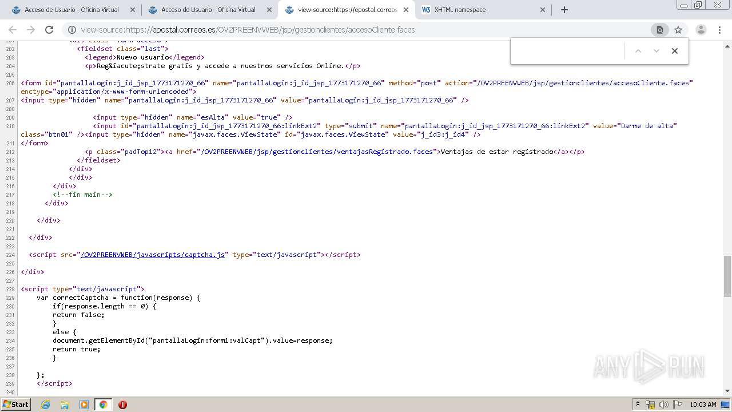Click the address bar URL
Viewport: 732px width, 412px height.
click(x=248, y=30)
